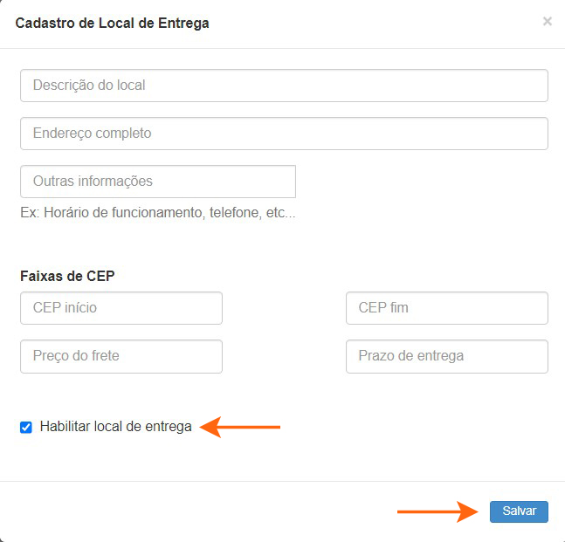This screenshot has width=565, height=542.
Task: Click the 'Ex: Horário de funcionamento' hint text
Action: coord(158,212)
